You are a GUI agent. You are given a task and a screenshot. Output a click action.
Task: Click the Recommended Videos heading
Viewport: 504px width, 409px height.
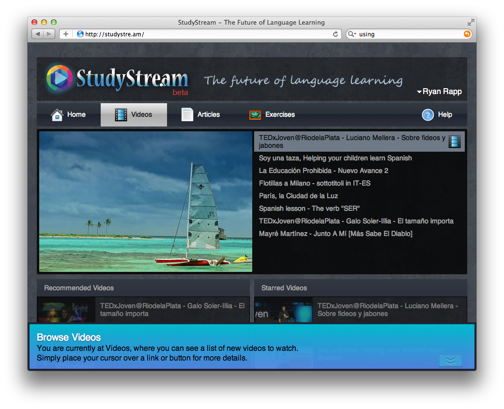pos(79,288)
